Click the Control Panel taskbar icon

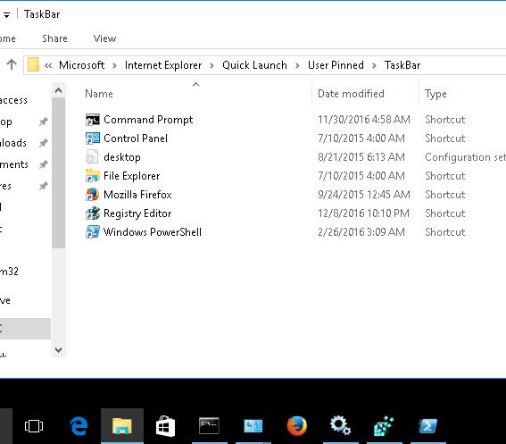(x=253, y=426)
